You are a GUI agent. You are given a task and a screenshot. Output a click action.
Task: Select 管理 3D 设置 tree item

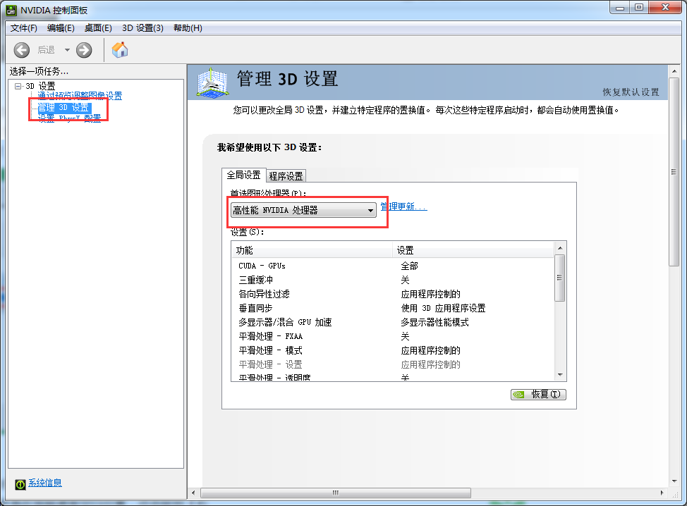63,107
